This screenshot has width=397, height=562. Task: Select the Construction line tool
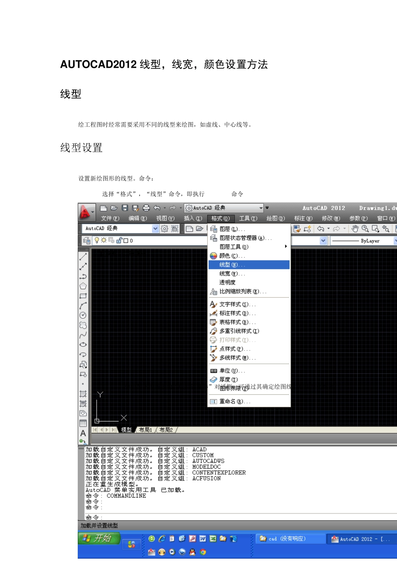[x=83, y=266]
